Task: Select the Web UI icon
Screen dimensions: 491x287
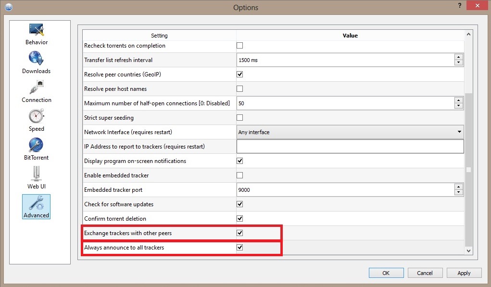Action: click(x=37, y=174)
